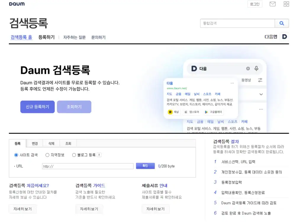The height and width of the screenshot is (222, 303).
Task: Click the search magnifier button
Action: point(281,23)
